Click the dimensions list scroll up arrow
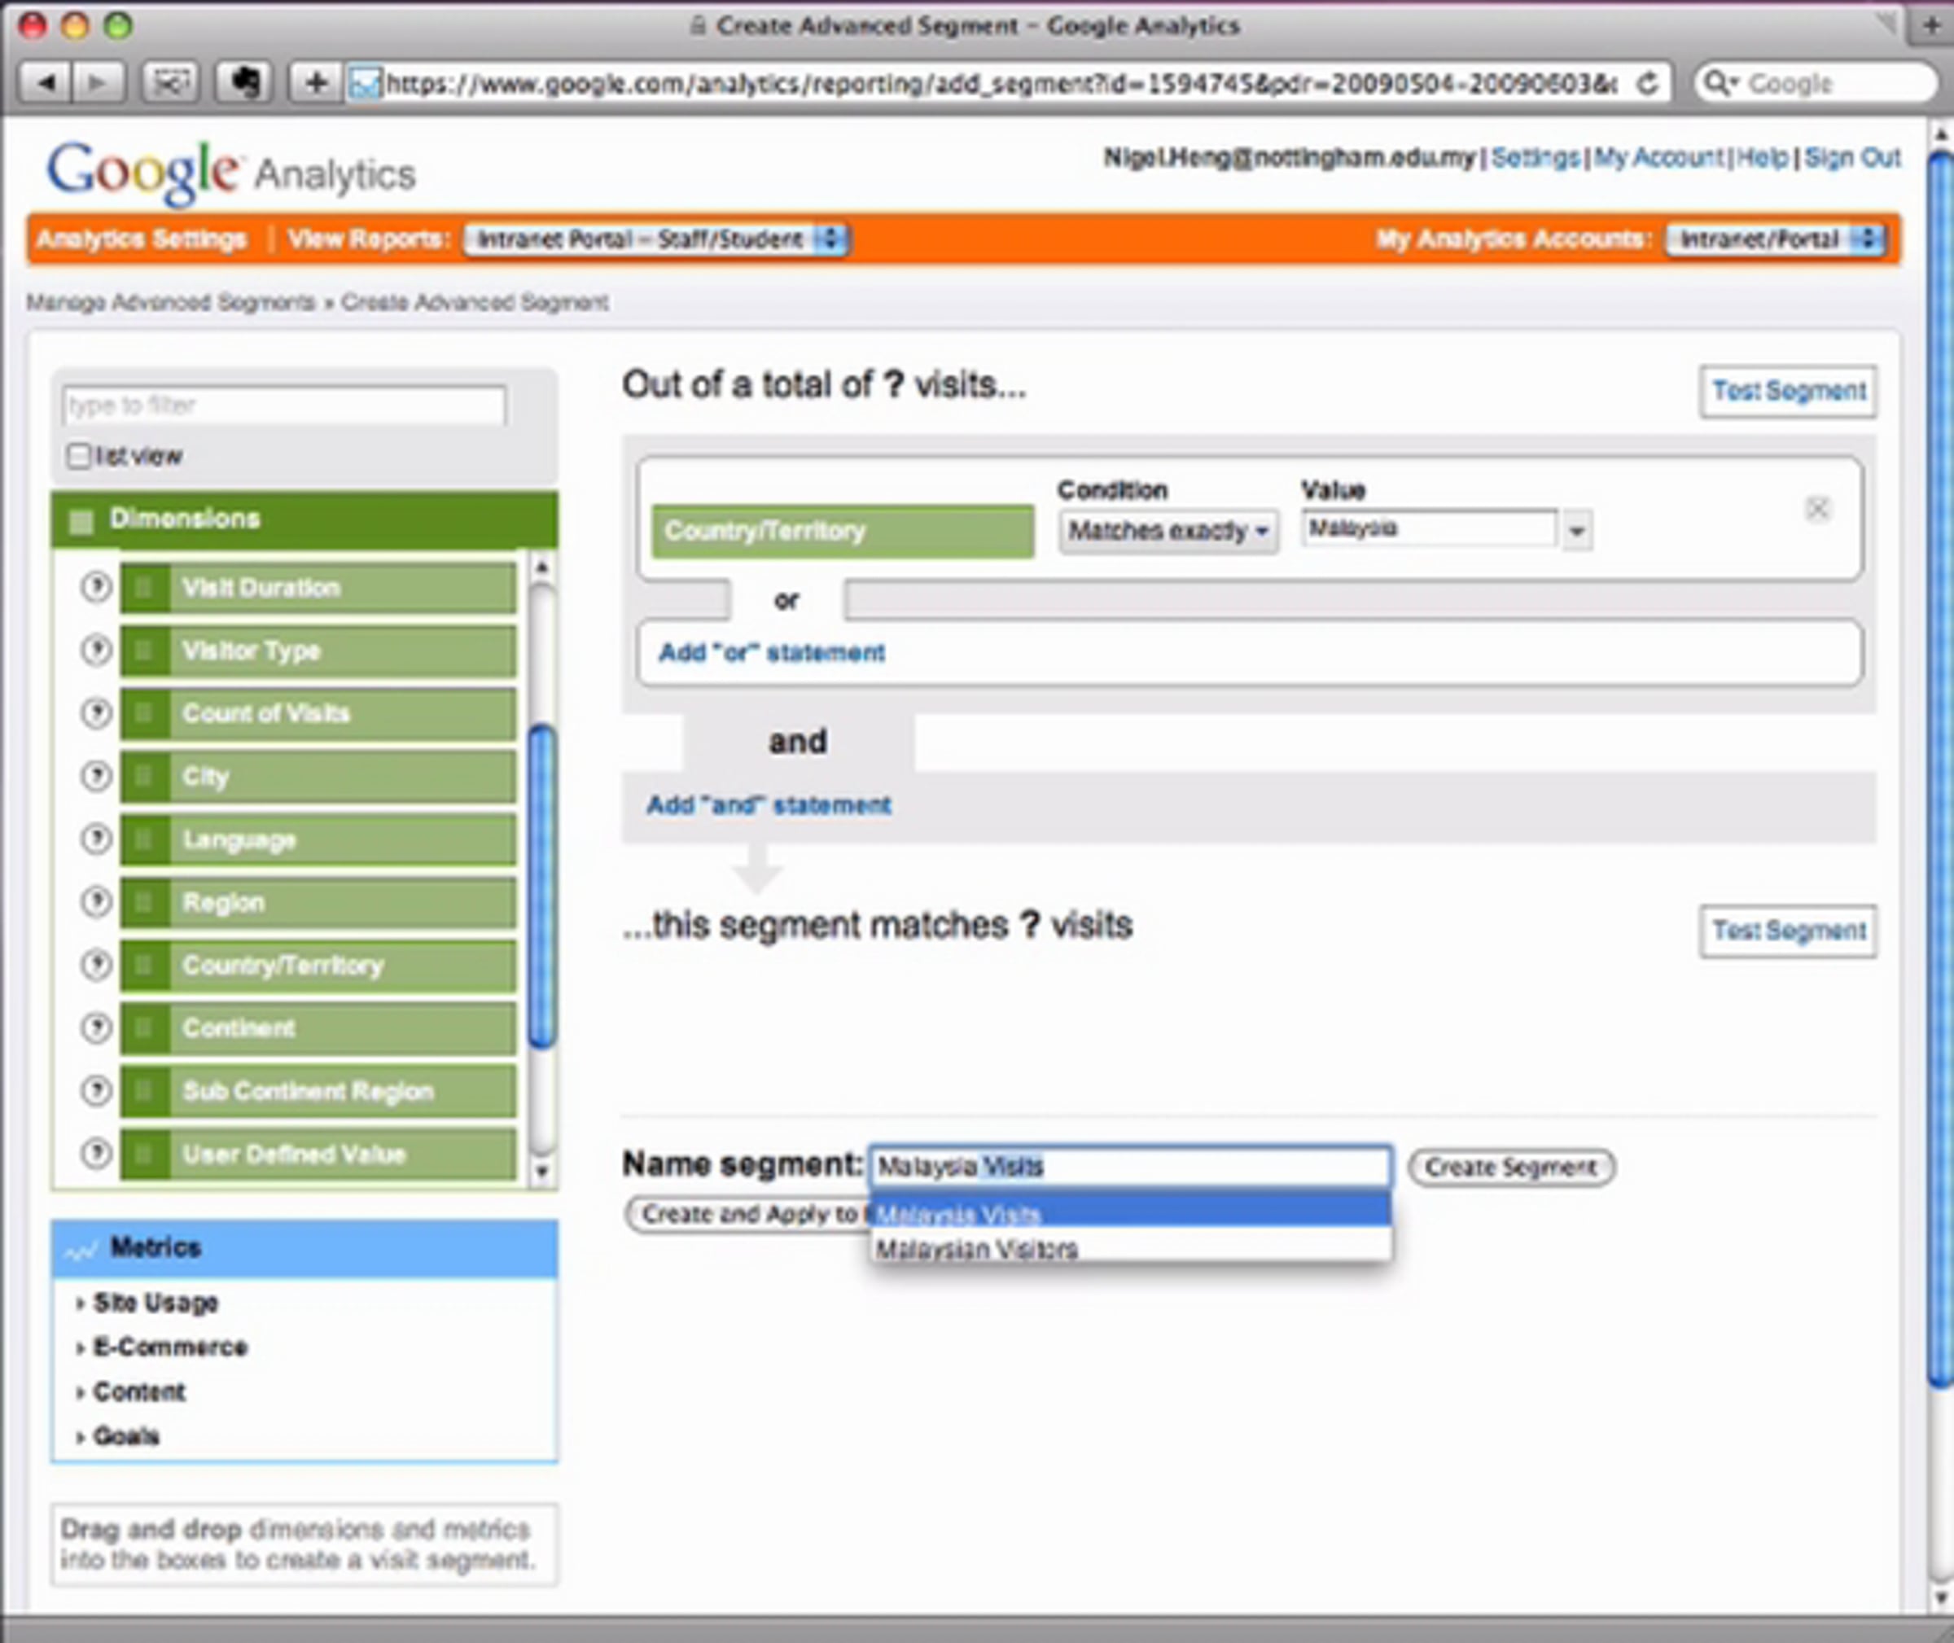This screenshot has width=1954, height=1643. coord(541,567)
